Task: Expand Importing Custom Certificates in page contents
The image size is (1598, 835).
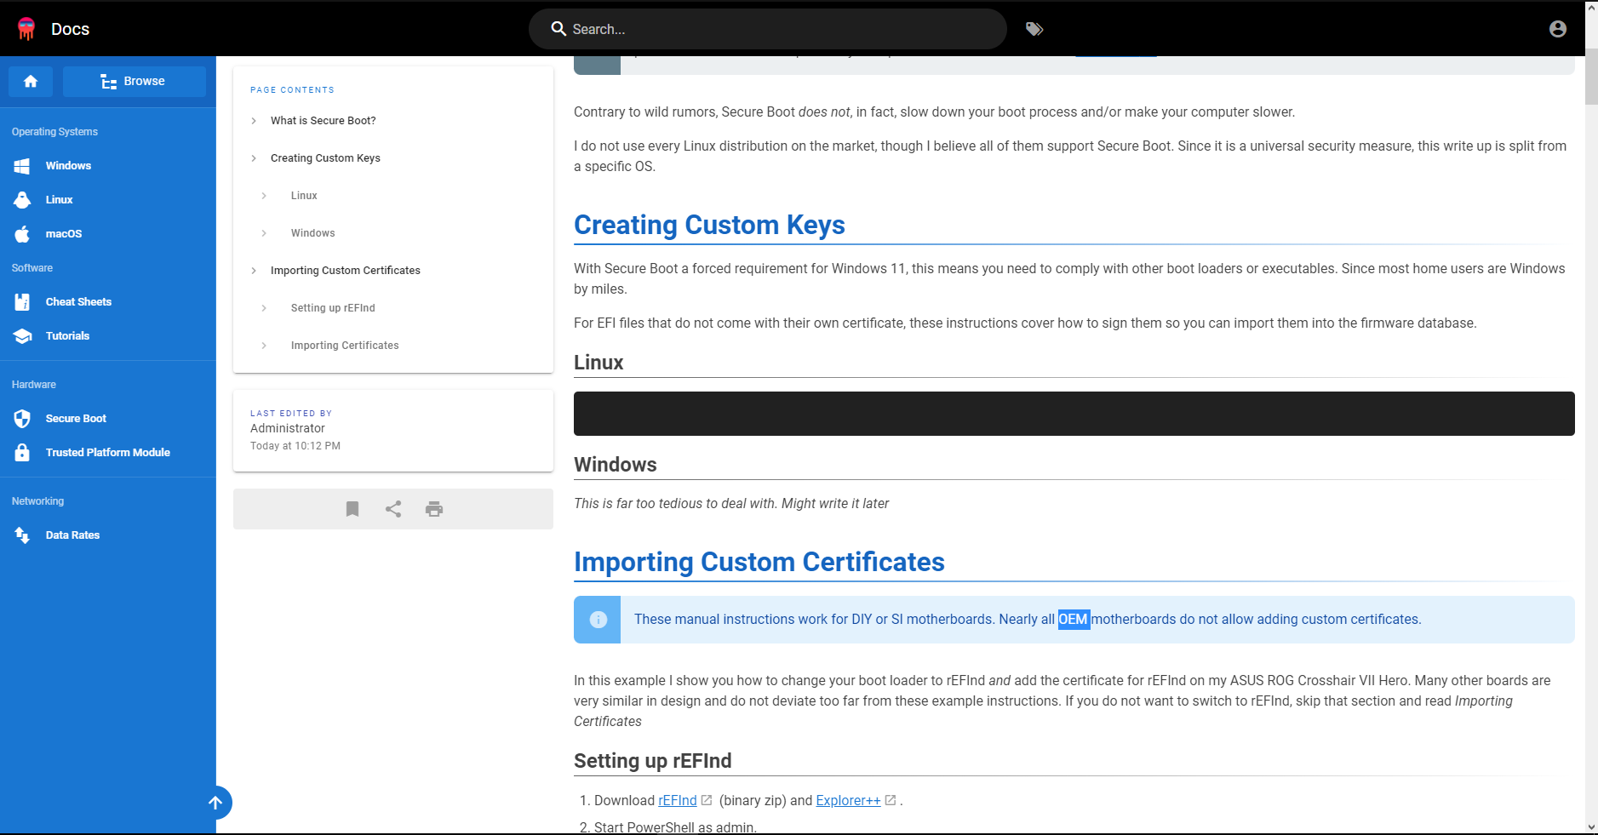Action: 253,270
